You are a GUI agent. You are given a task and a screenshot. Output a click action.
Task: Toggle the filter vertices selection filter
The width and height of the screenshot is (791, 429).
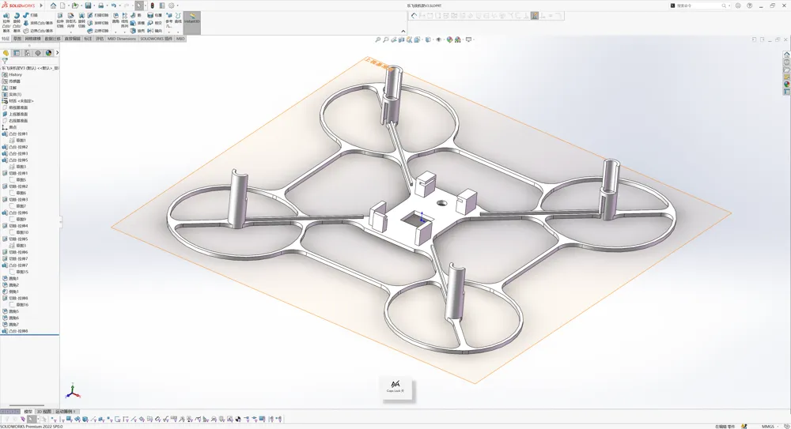tap(54, 419)
